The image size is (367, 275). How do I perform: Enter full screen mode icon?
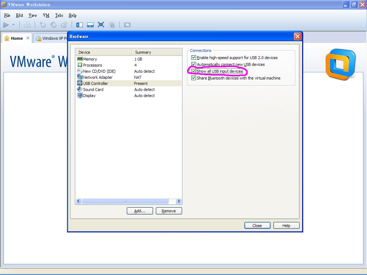tap(101, 25)
